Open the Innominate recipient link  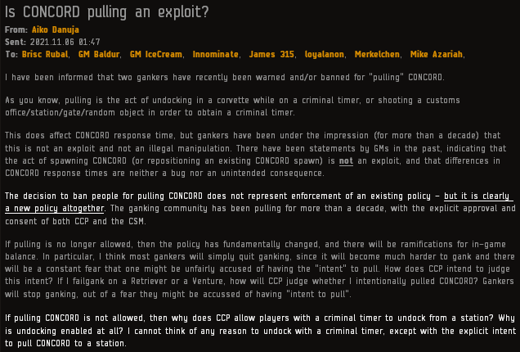(216, 55)
